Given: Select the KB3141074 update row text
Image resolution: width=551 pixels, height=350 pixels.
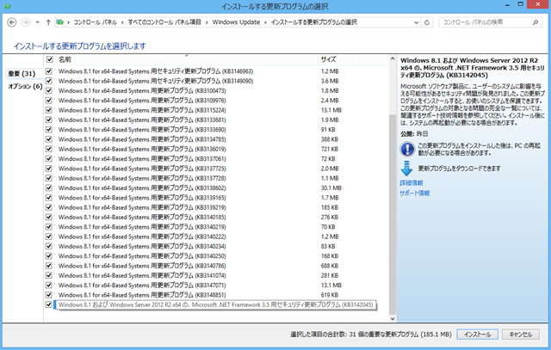Looking at the screenshot, I should [142, 275].
